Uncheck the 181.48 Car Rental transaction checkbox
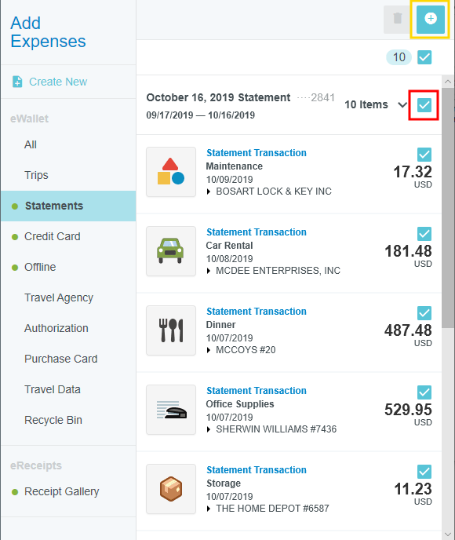Image resolution: width=455 pixels, height=540 pixels. 424,234
